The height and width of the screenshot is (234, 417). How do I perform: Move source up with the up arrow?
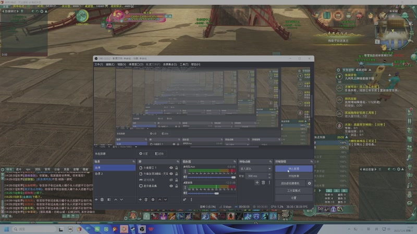[160, 200]
